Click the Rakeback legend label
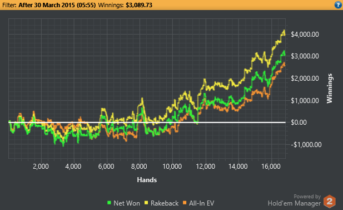 click(x=165, y=203)
